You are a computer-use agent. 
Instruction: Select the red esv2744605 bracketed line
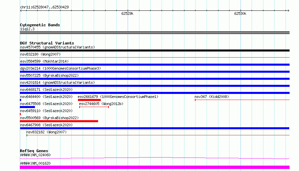click(94, 107)
